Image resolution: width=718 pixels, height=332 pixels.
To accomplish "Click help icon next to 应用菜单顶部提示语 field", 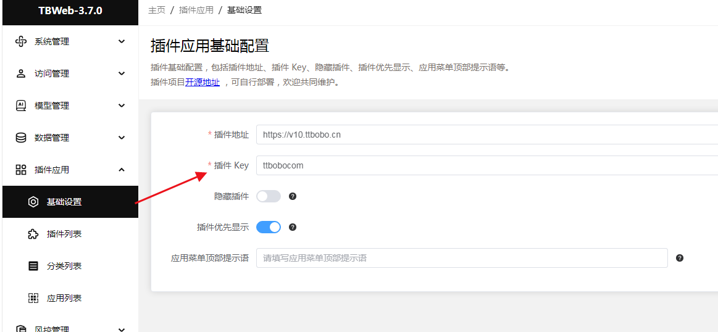I will (680, 258).
